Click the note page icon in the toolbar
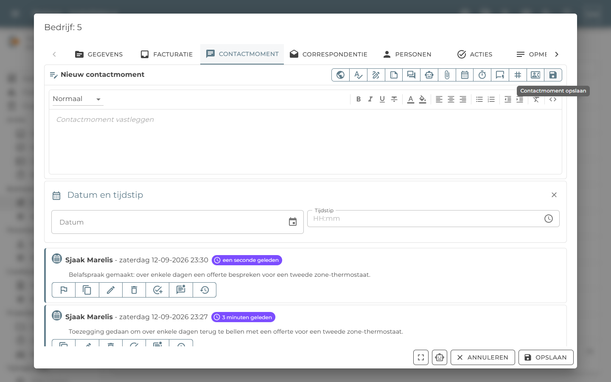Viewport: 611px width, 382px height. pyautogui.click(x=394, y=75)
